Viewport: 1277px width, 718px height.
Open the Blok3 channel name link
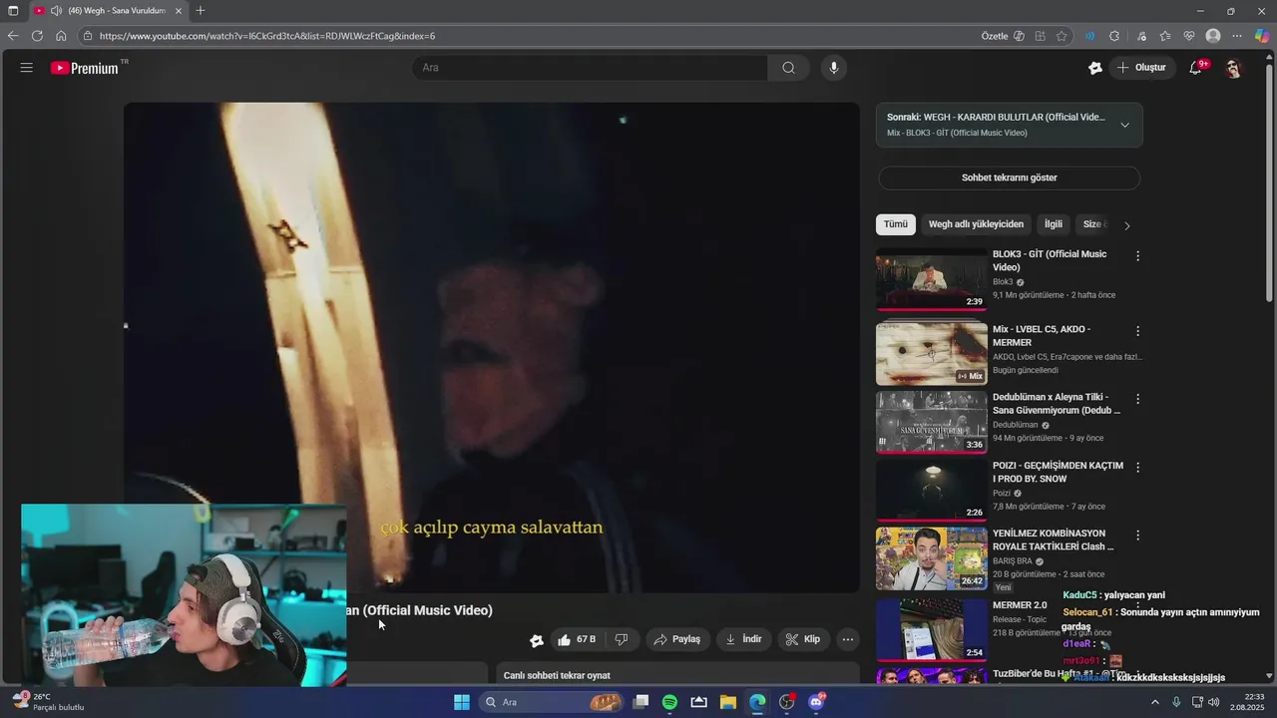(1003, 282)
